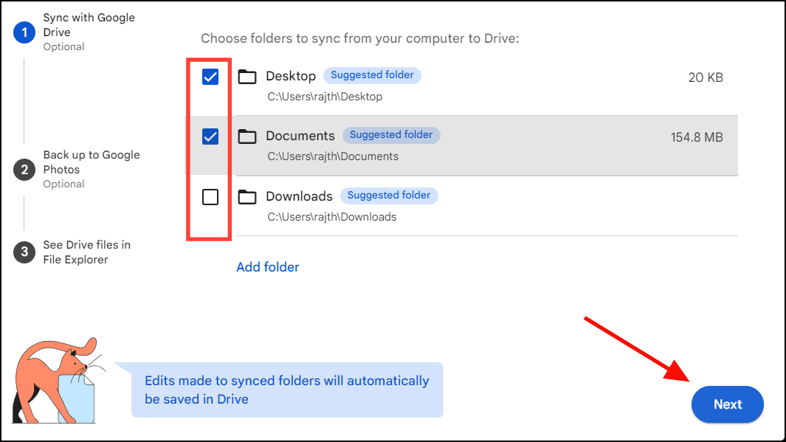This screenshot has width=786, height=442.
Task: Open the Add folder picker
Action: point(267,266)
